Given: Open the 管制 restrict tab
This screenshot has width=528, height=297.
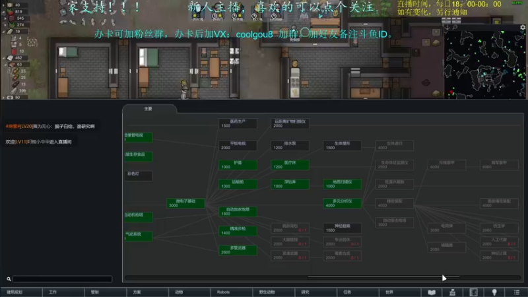Looking at the screenshot, I should click(106, 292).
